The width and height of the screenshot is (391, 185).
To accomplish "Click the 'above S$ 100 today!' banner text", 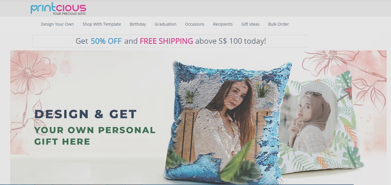I will (x=231, y=41).
